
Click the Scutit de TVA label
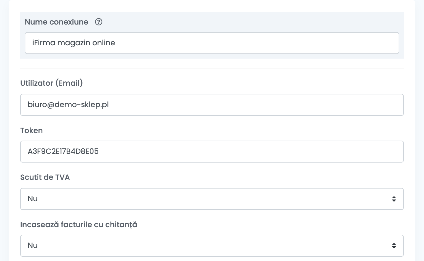[45, 177]
